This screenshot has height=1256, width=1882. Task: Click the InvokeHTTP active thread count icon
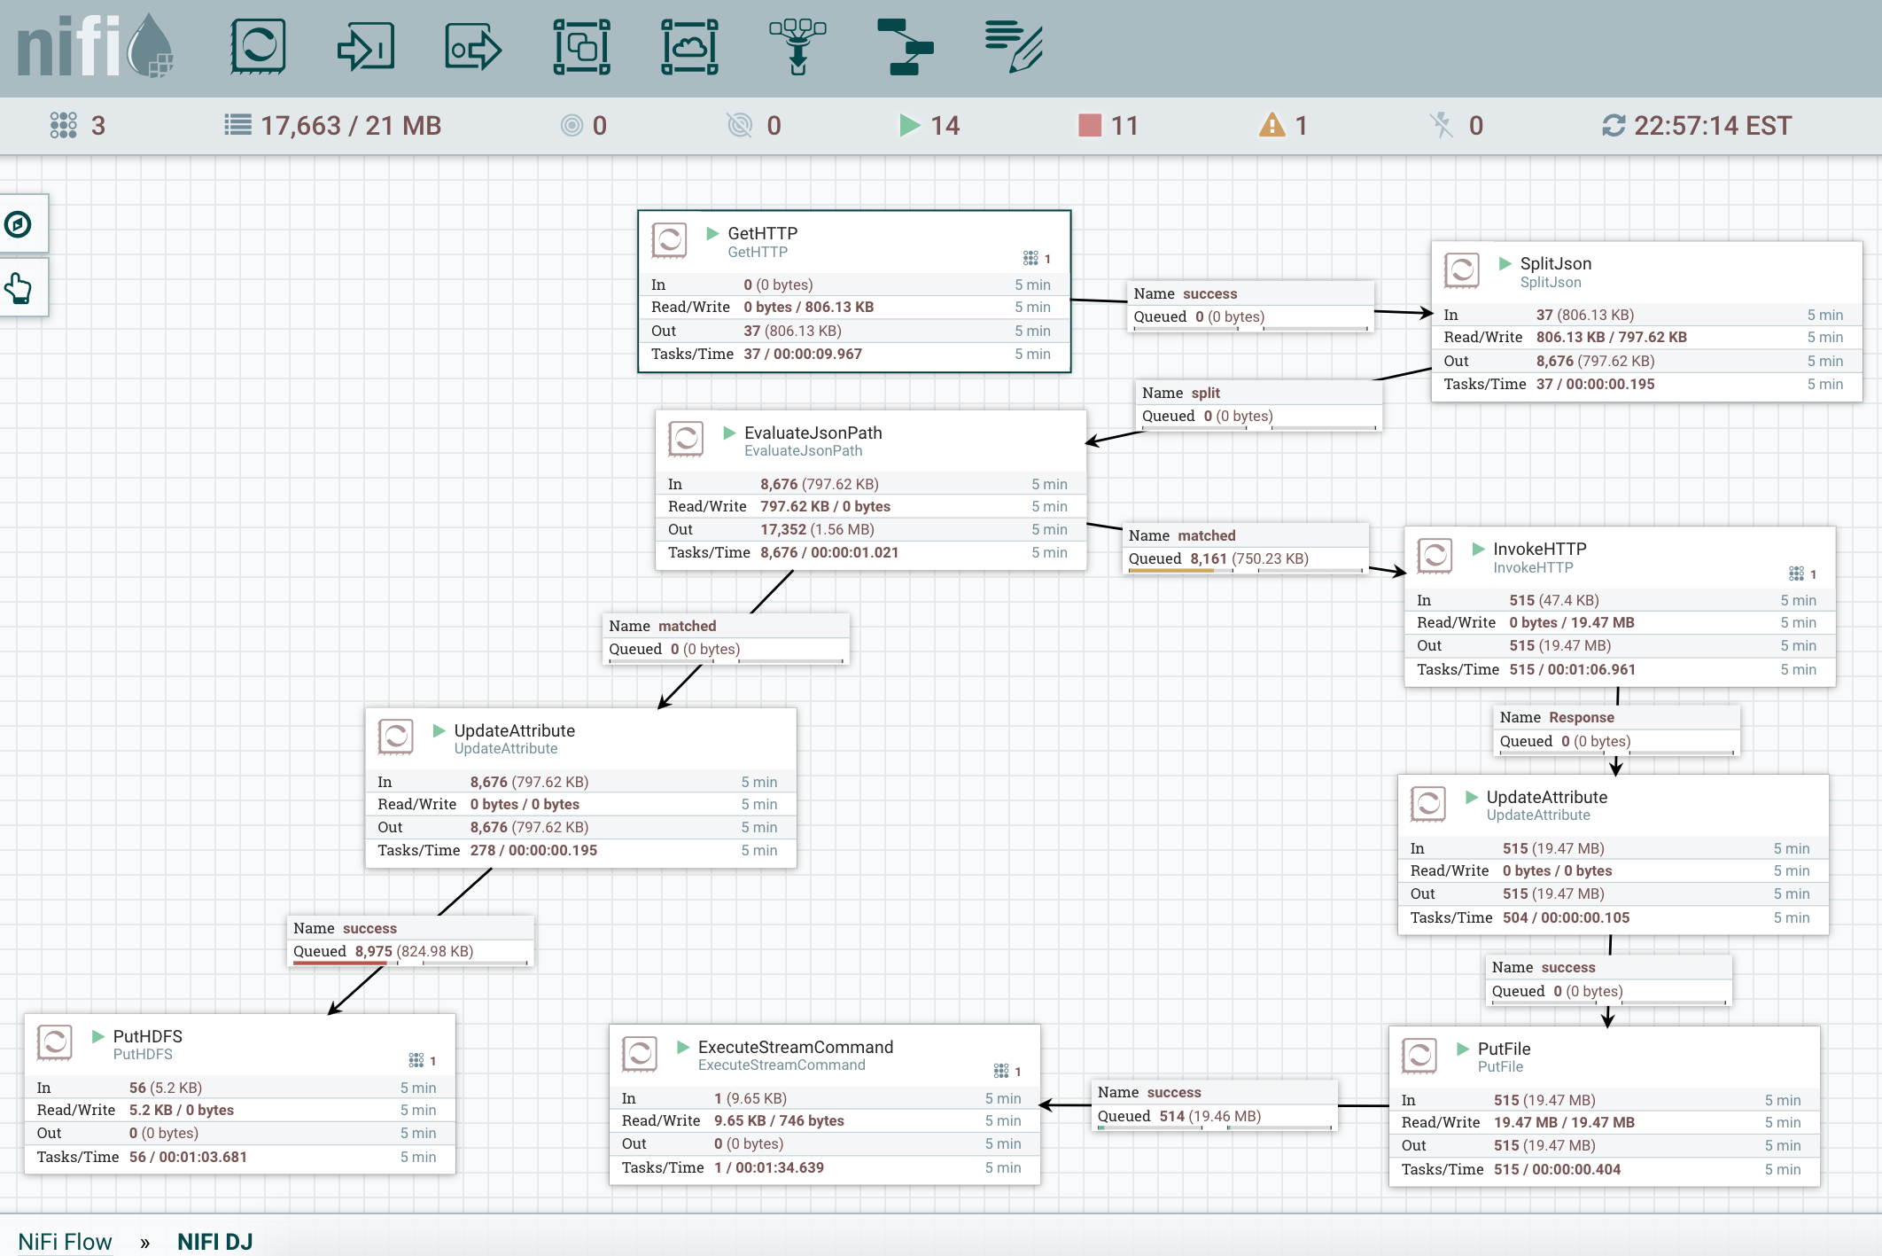click(x=1796, y=573)
